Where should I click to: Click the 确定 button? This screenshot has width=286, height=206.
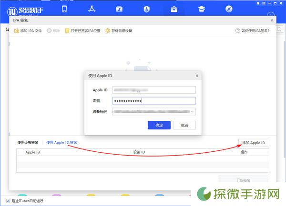(159, 125)
